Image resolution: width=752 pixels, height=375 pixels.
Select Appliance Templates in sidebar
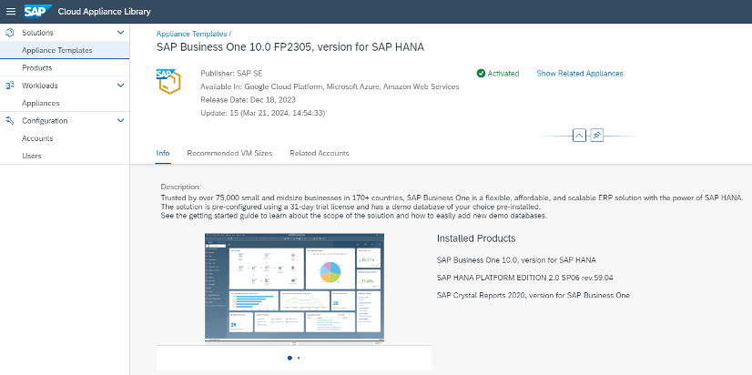[x=65, y=50]
